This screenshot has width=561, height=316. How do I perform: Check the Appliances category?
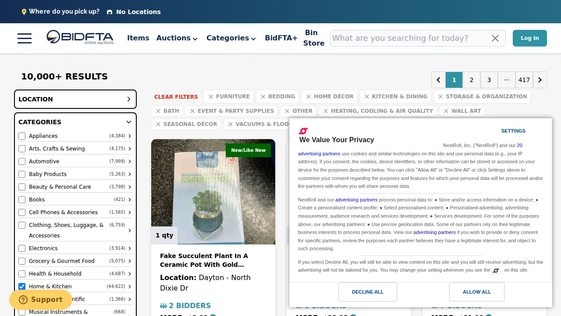(x=22, y=136)
